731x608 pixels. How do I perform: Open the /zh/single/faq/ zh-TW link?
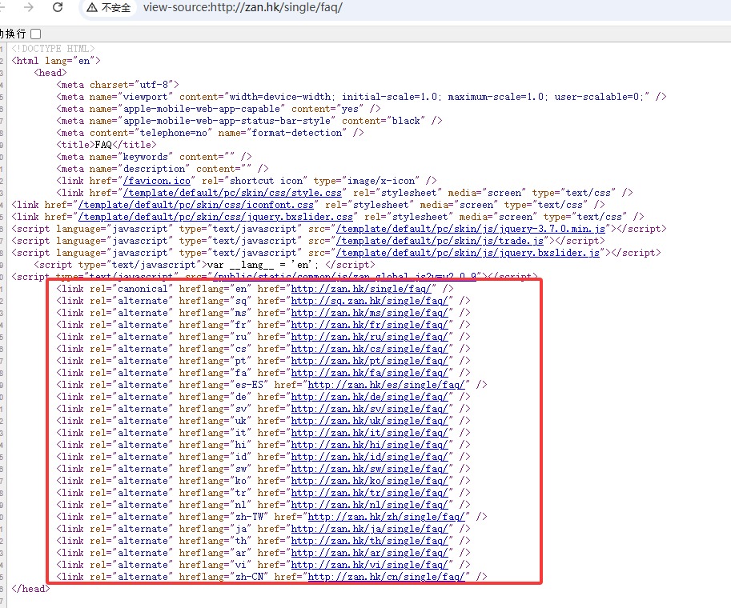pos(386,517)
